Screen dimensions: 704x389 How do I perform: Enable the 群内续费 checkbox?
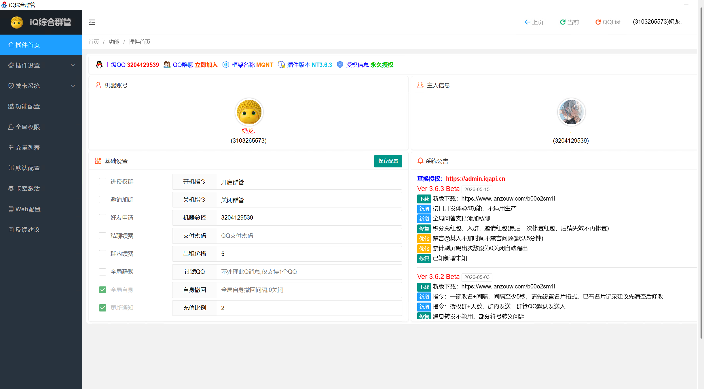(103, 254)
